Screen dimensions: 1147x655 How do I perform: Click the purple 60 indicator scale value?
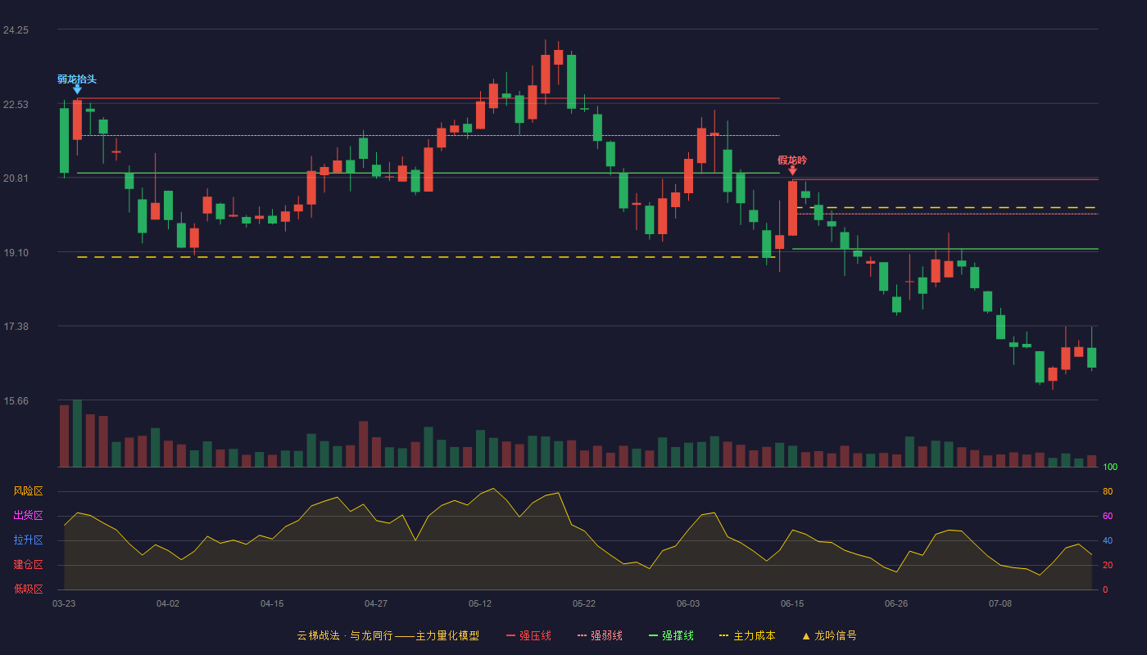point(1108,517)
